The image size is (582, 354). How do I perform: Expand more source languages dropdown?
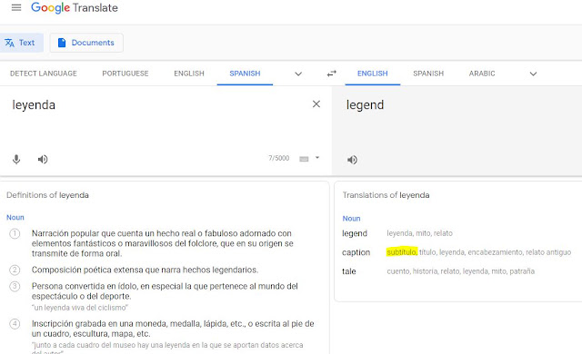coord(298,74)
